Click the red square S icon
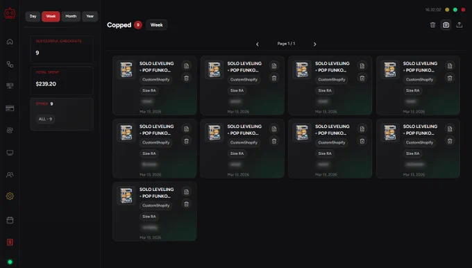The image size is (472, 268). tap(10, 242)
